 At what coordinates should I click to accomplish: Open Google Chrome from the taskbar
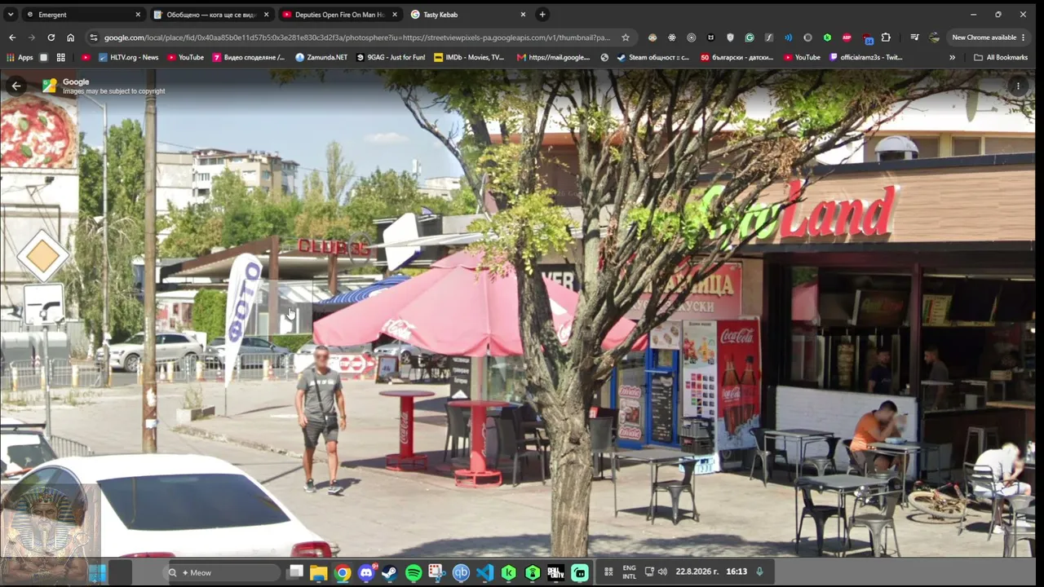pyautogui.click(x=343, y=572)
